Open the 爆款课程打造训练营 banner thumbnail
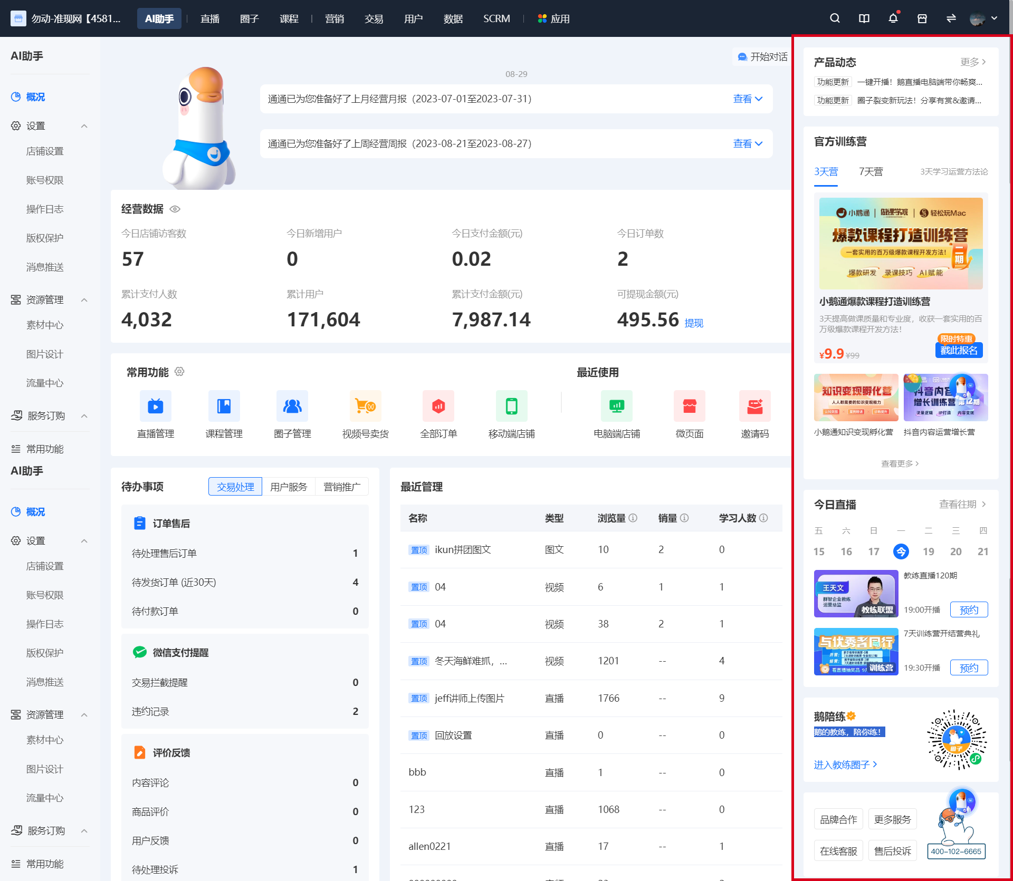 [x=901, y=244]
